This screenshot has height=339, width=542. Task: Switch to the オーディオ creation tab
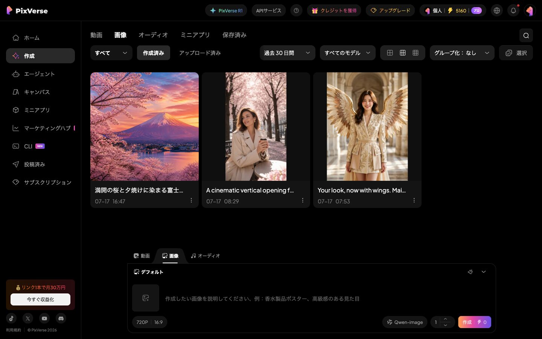[x=205, y=256]
